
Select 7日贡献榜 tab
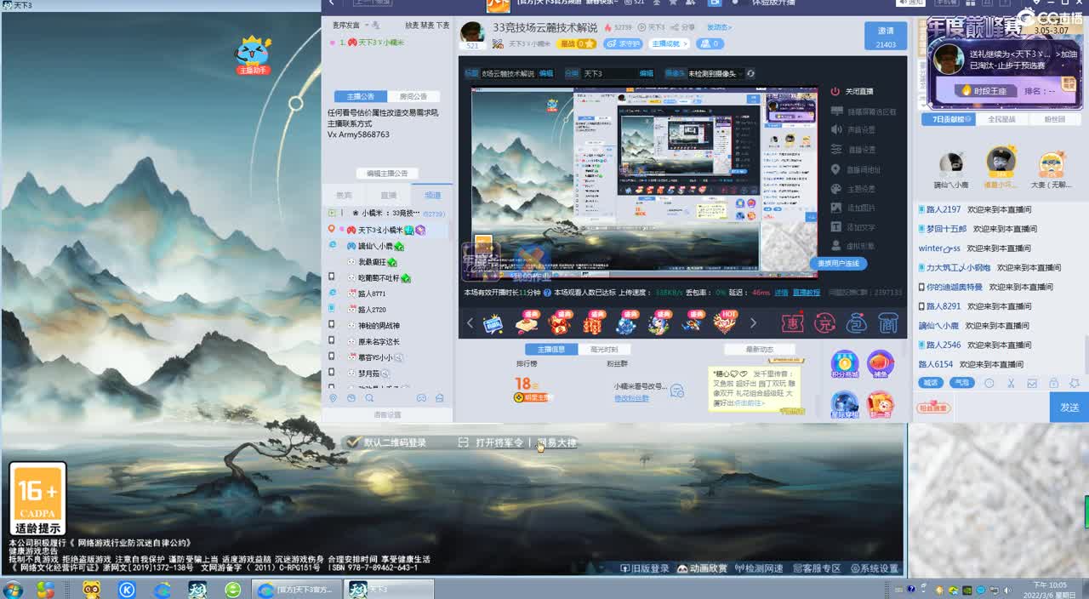[x=948, y=120]
